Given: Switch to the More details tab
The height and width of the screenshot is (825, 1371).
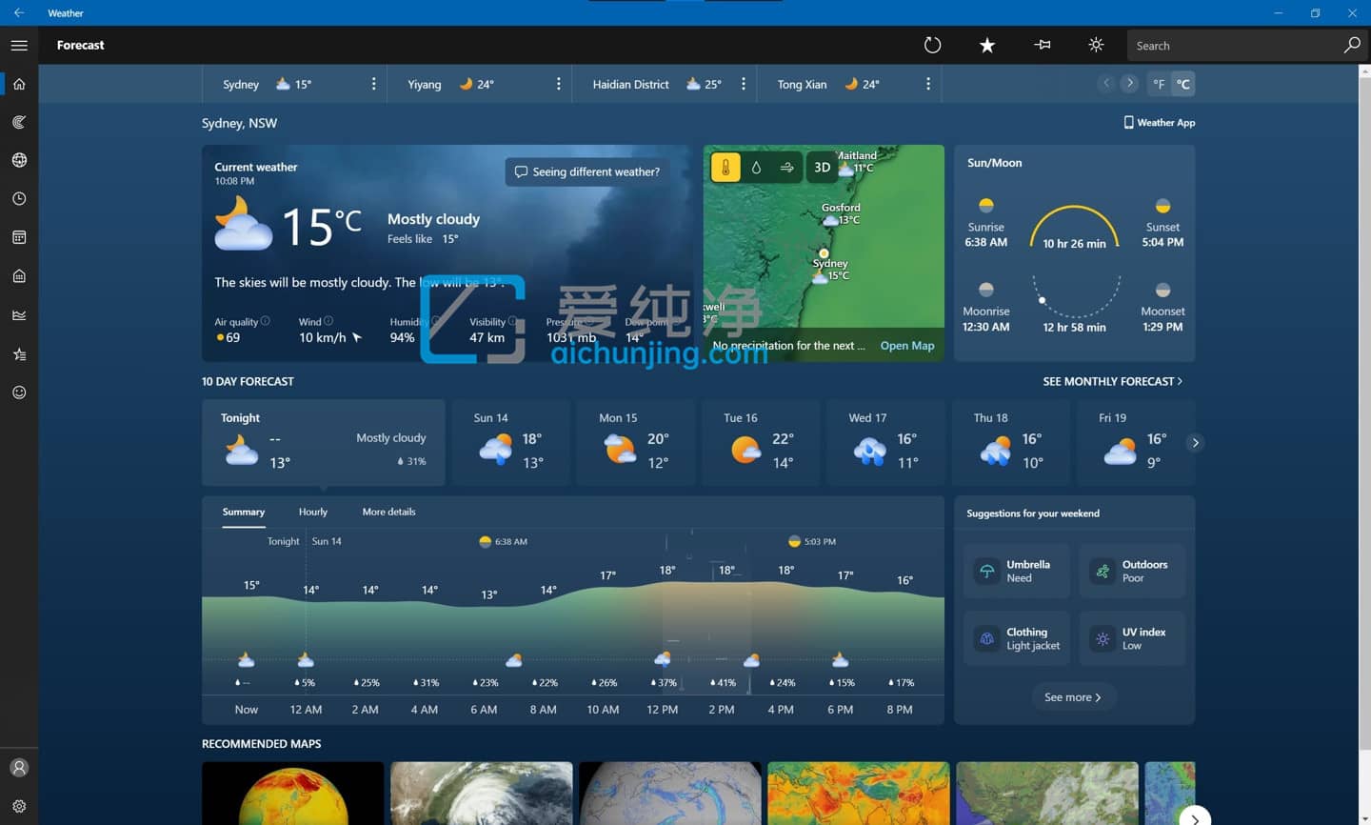Looking at the screenshot, I should (x=388, y=512).
